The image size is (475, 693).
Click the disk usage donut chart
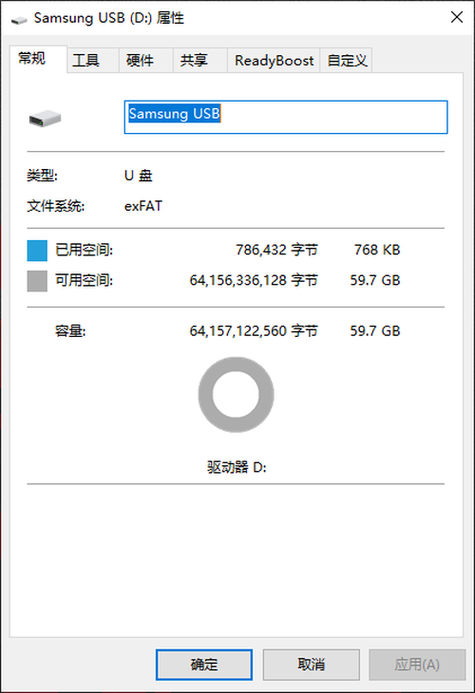237,394
